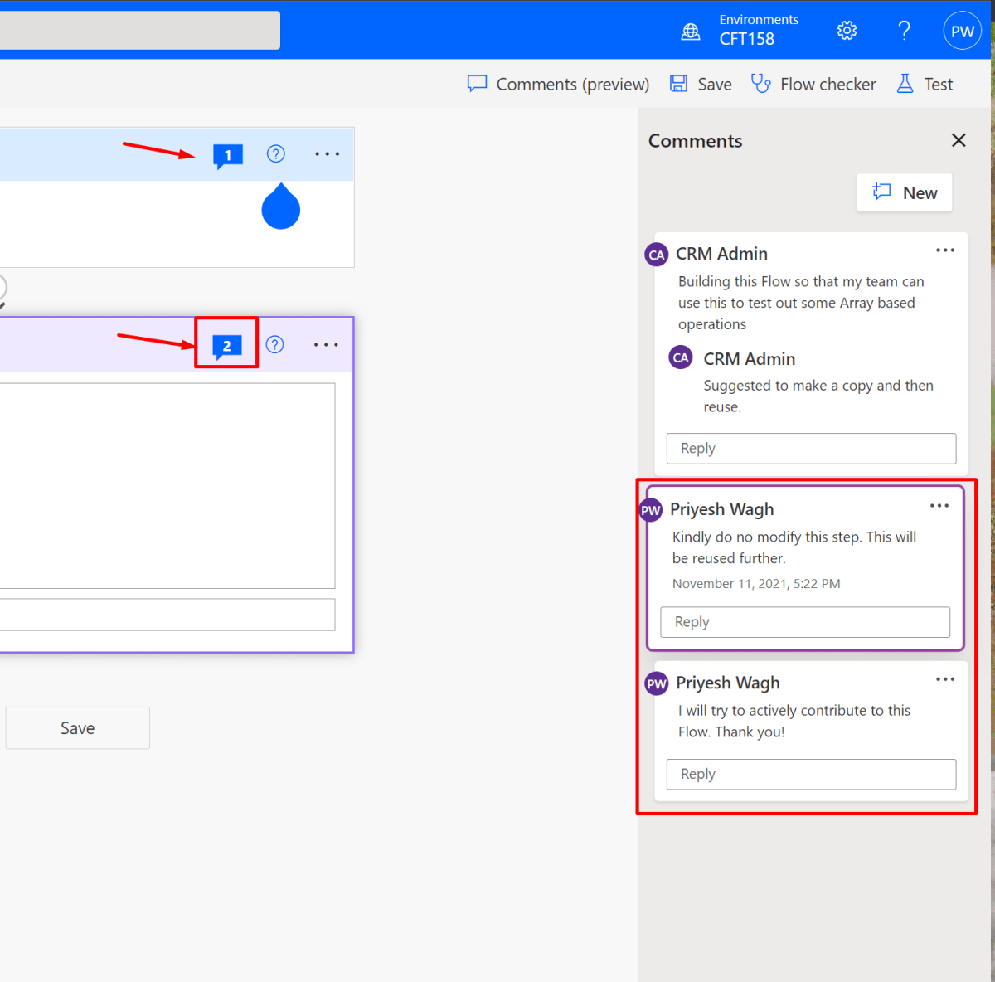Screen dimensions: 995x982
Task: Open the comment badge showing 2 on highlighted step
Action: coord(226,343)
